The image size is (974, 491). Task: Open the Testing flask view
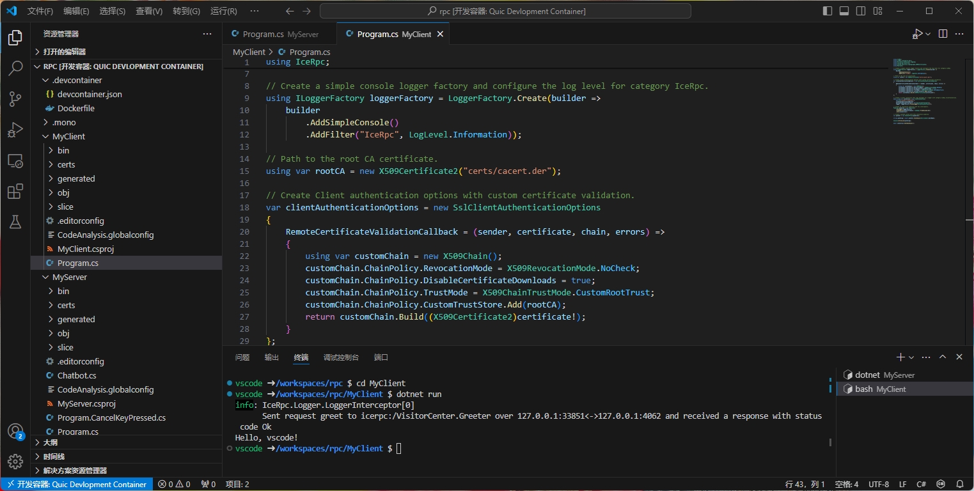tap(15, 222)
